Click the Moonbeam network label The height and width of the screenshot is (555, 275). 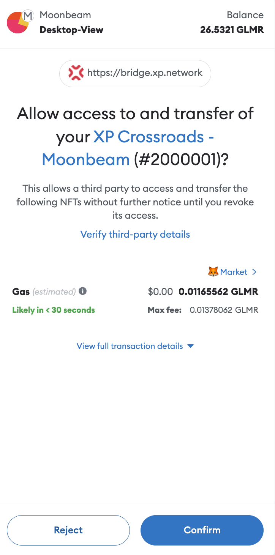pyautogui.click(x=65, y=15)
